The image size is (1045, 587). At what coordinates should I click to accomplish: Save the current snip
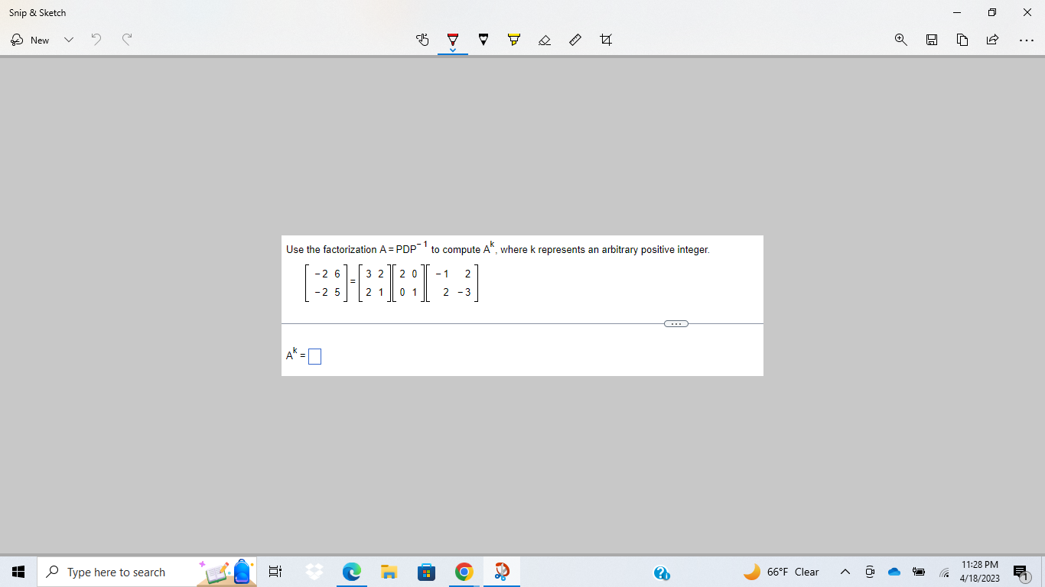coord(932,40)
